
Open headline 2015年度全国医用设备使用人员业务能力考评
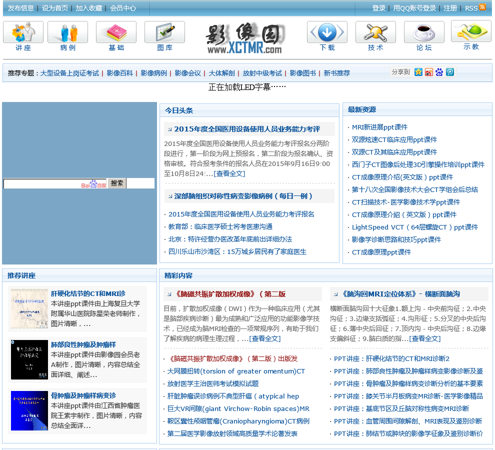point(247,129)
